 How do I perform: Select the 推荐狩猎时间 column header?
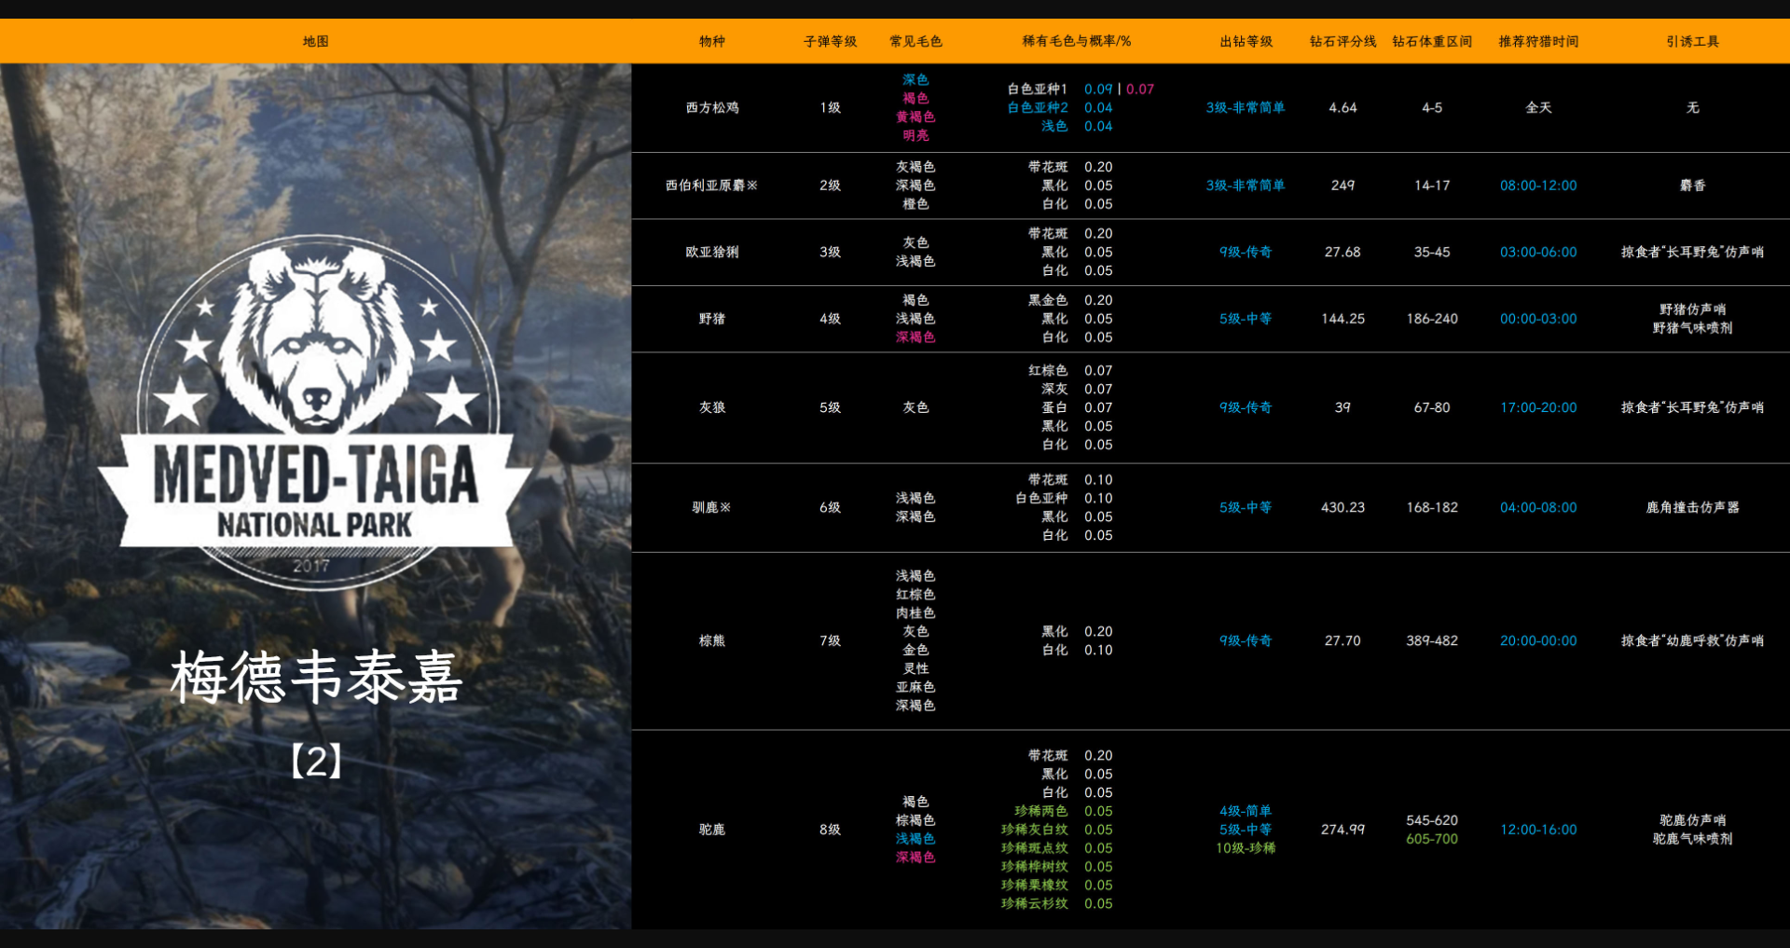[x=1539, y=41]
